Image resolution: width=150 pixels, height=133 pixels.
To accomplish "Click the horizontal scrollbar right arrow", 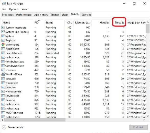I will [144, 120].
